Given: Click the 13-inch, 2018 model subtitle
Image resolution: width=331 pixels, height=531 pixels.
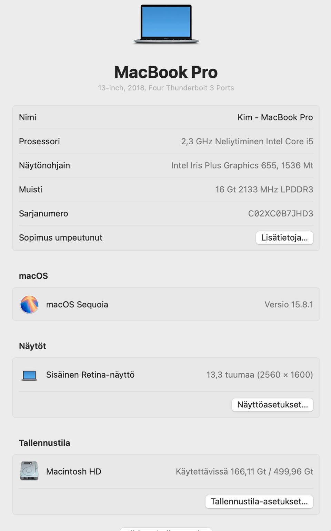Looking at the screenshot, I should (166, 88).
